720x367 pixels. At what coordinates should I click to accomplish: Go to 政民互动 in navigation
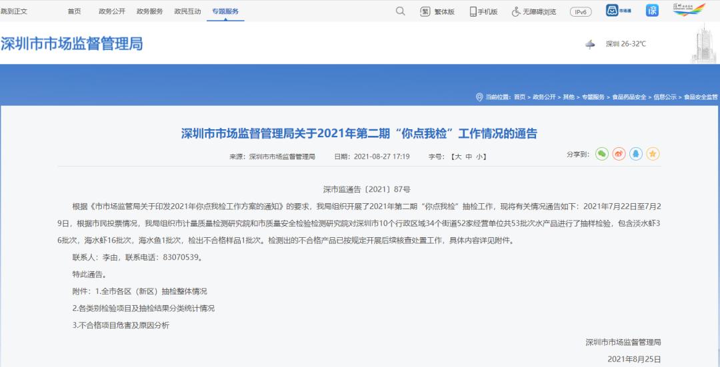click(x=187, y=11)
